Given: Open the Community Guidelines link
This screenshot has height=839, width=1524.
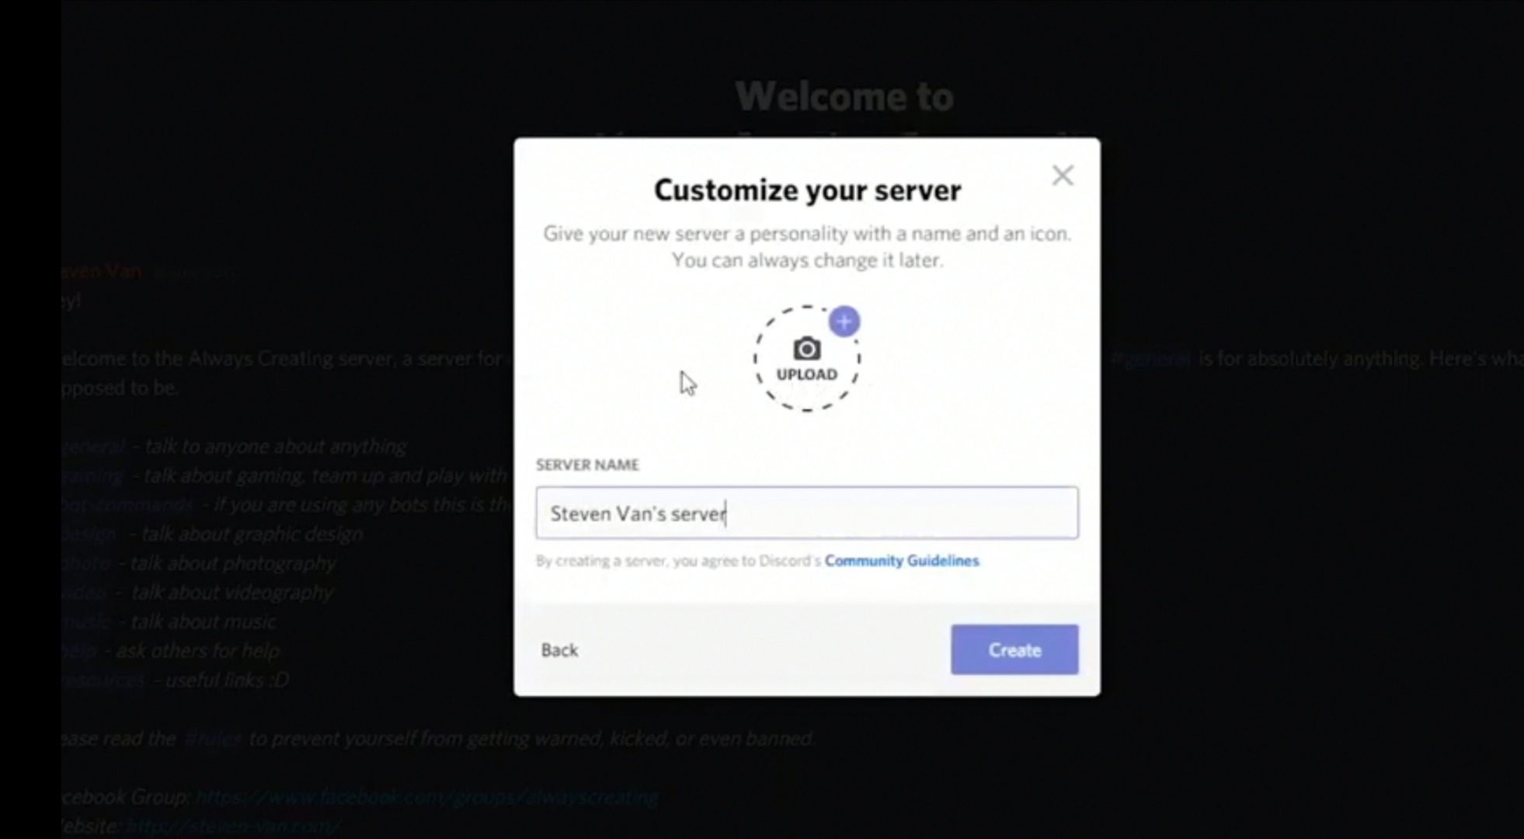Looking at the screenshot, I should 902,561.
